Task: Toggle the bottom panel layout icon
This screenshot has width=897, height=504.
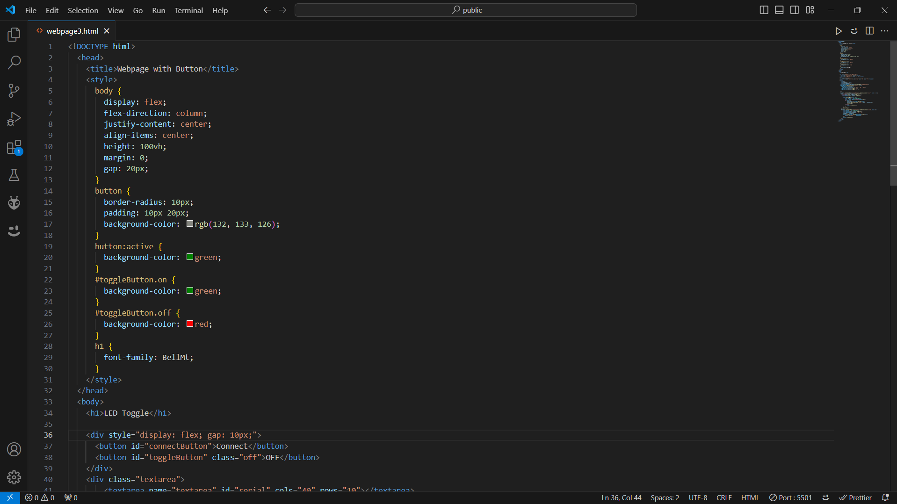Action: click(x=779, y=10)
